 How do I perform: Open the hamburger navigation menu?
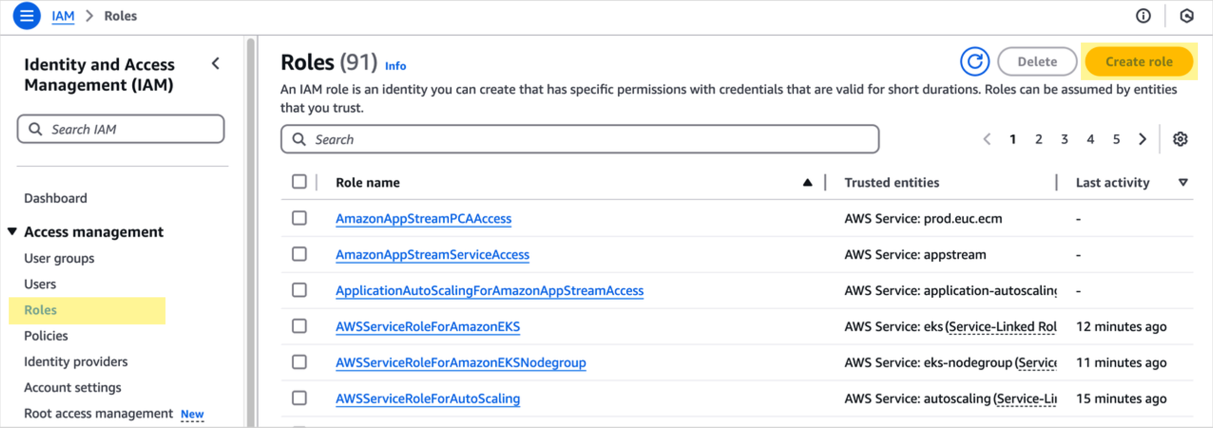pos(27,16)
